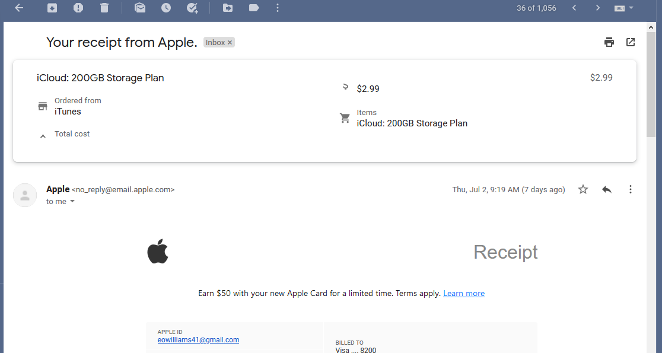The image size is (662, 353).
Task: Open the Move to folder option
Action: 228,8
